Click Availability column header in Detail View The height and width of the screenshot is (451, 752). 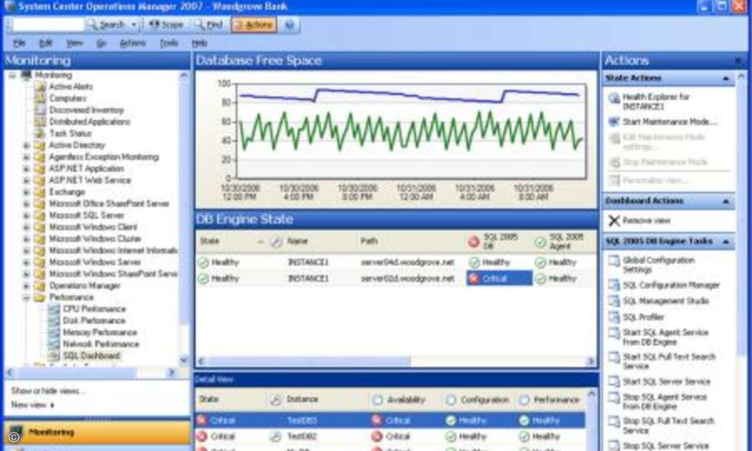pyautogui.click(x=405, y=400)
